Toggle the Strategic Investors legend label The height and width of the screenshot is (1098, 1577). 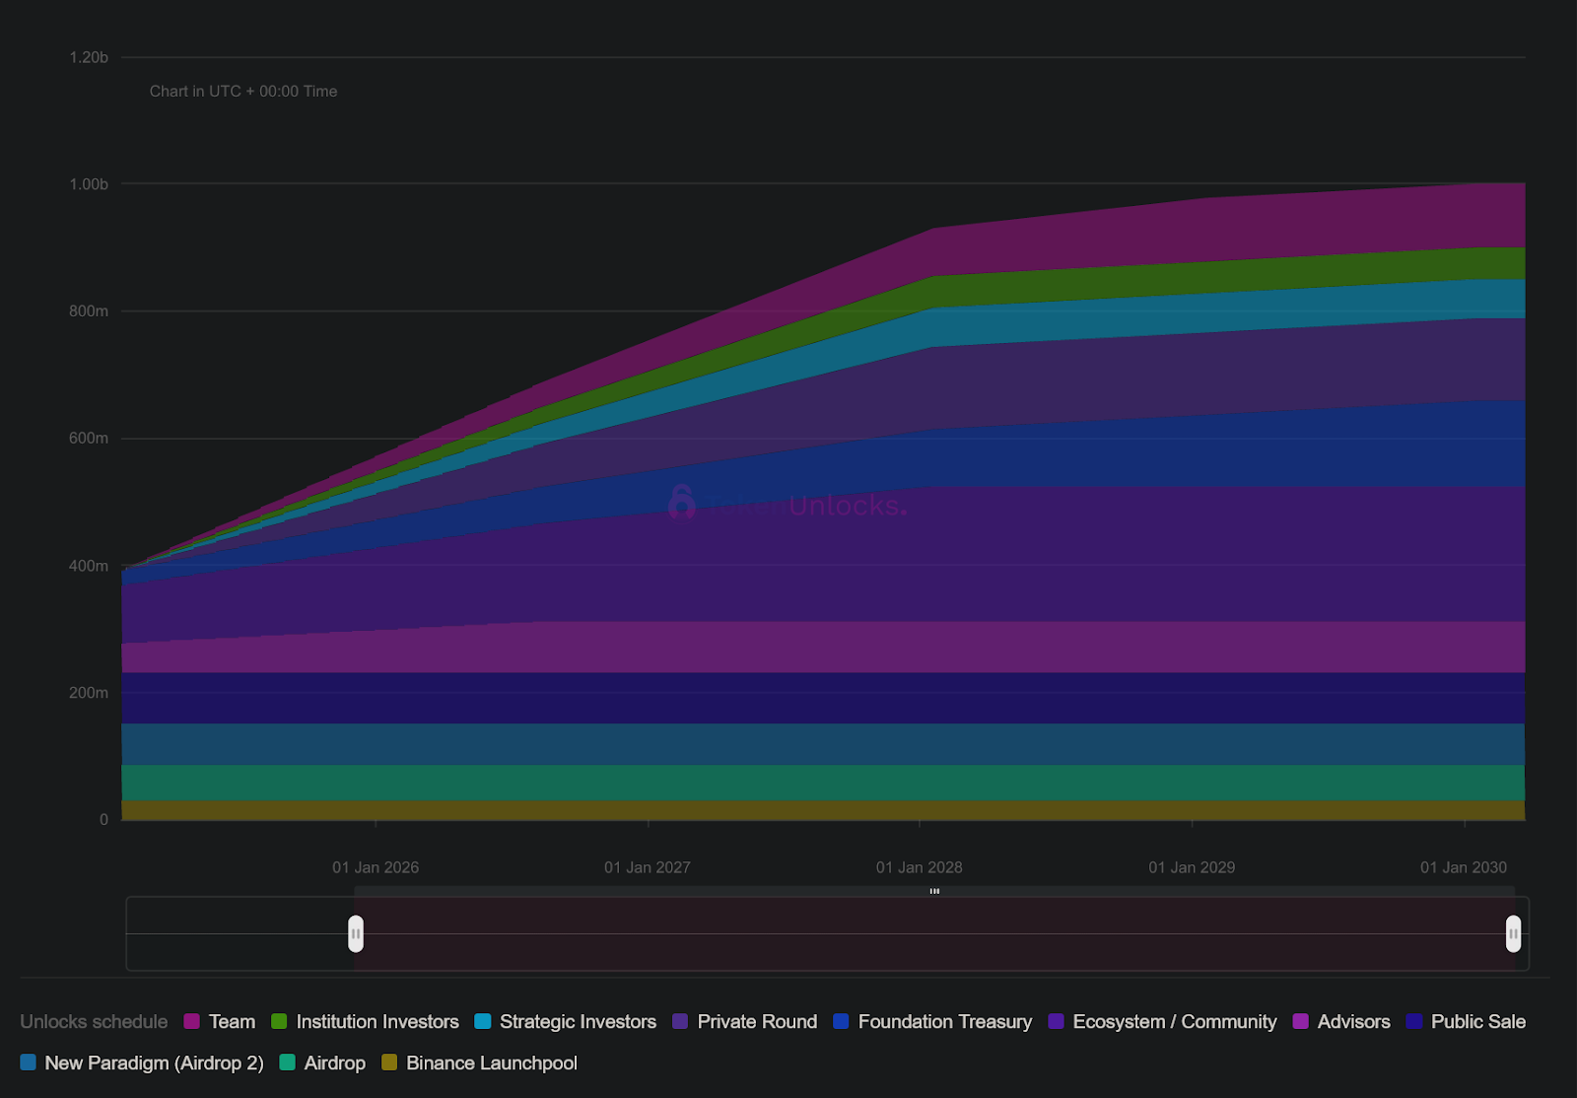tap(578, 1022)
